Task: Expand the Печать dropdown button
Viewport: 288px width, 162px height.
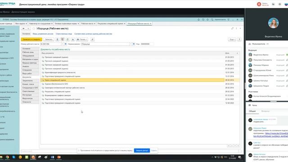Action: tap(82, 39)
